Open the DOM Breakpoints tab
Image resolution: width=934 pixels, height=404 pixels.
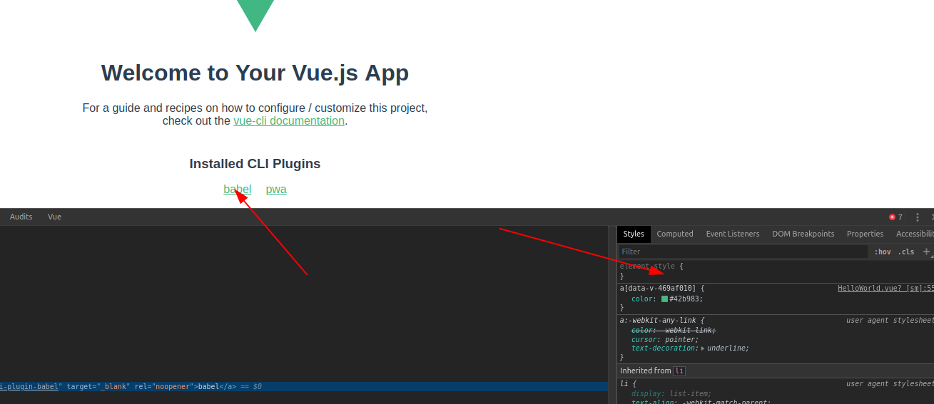tap(803, 234)
